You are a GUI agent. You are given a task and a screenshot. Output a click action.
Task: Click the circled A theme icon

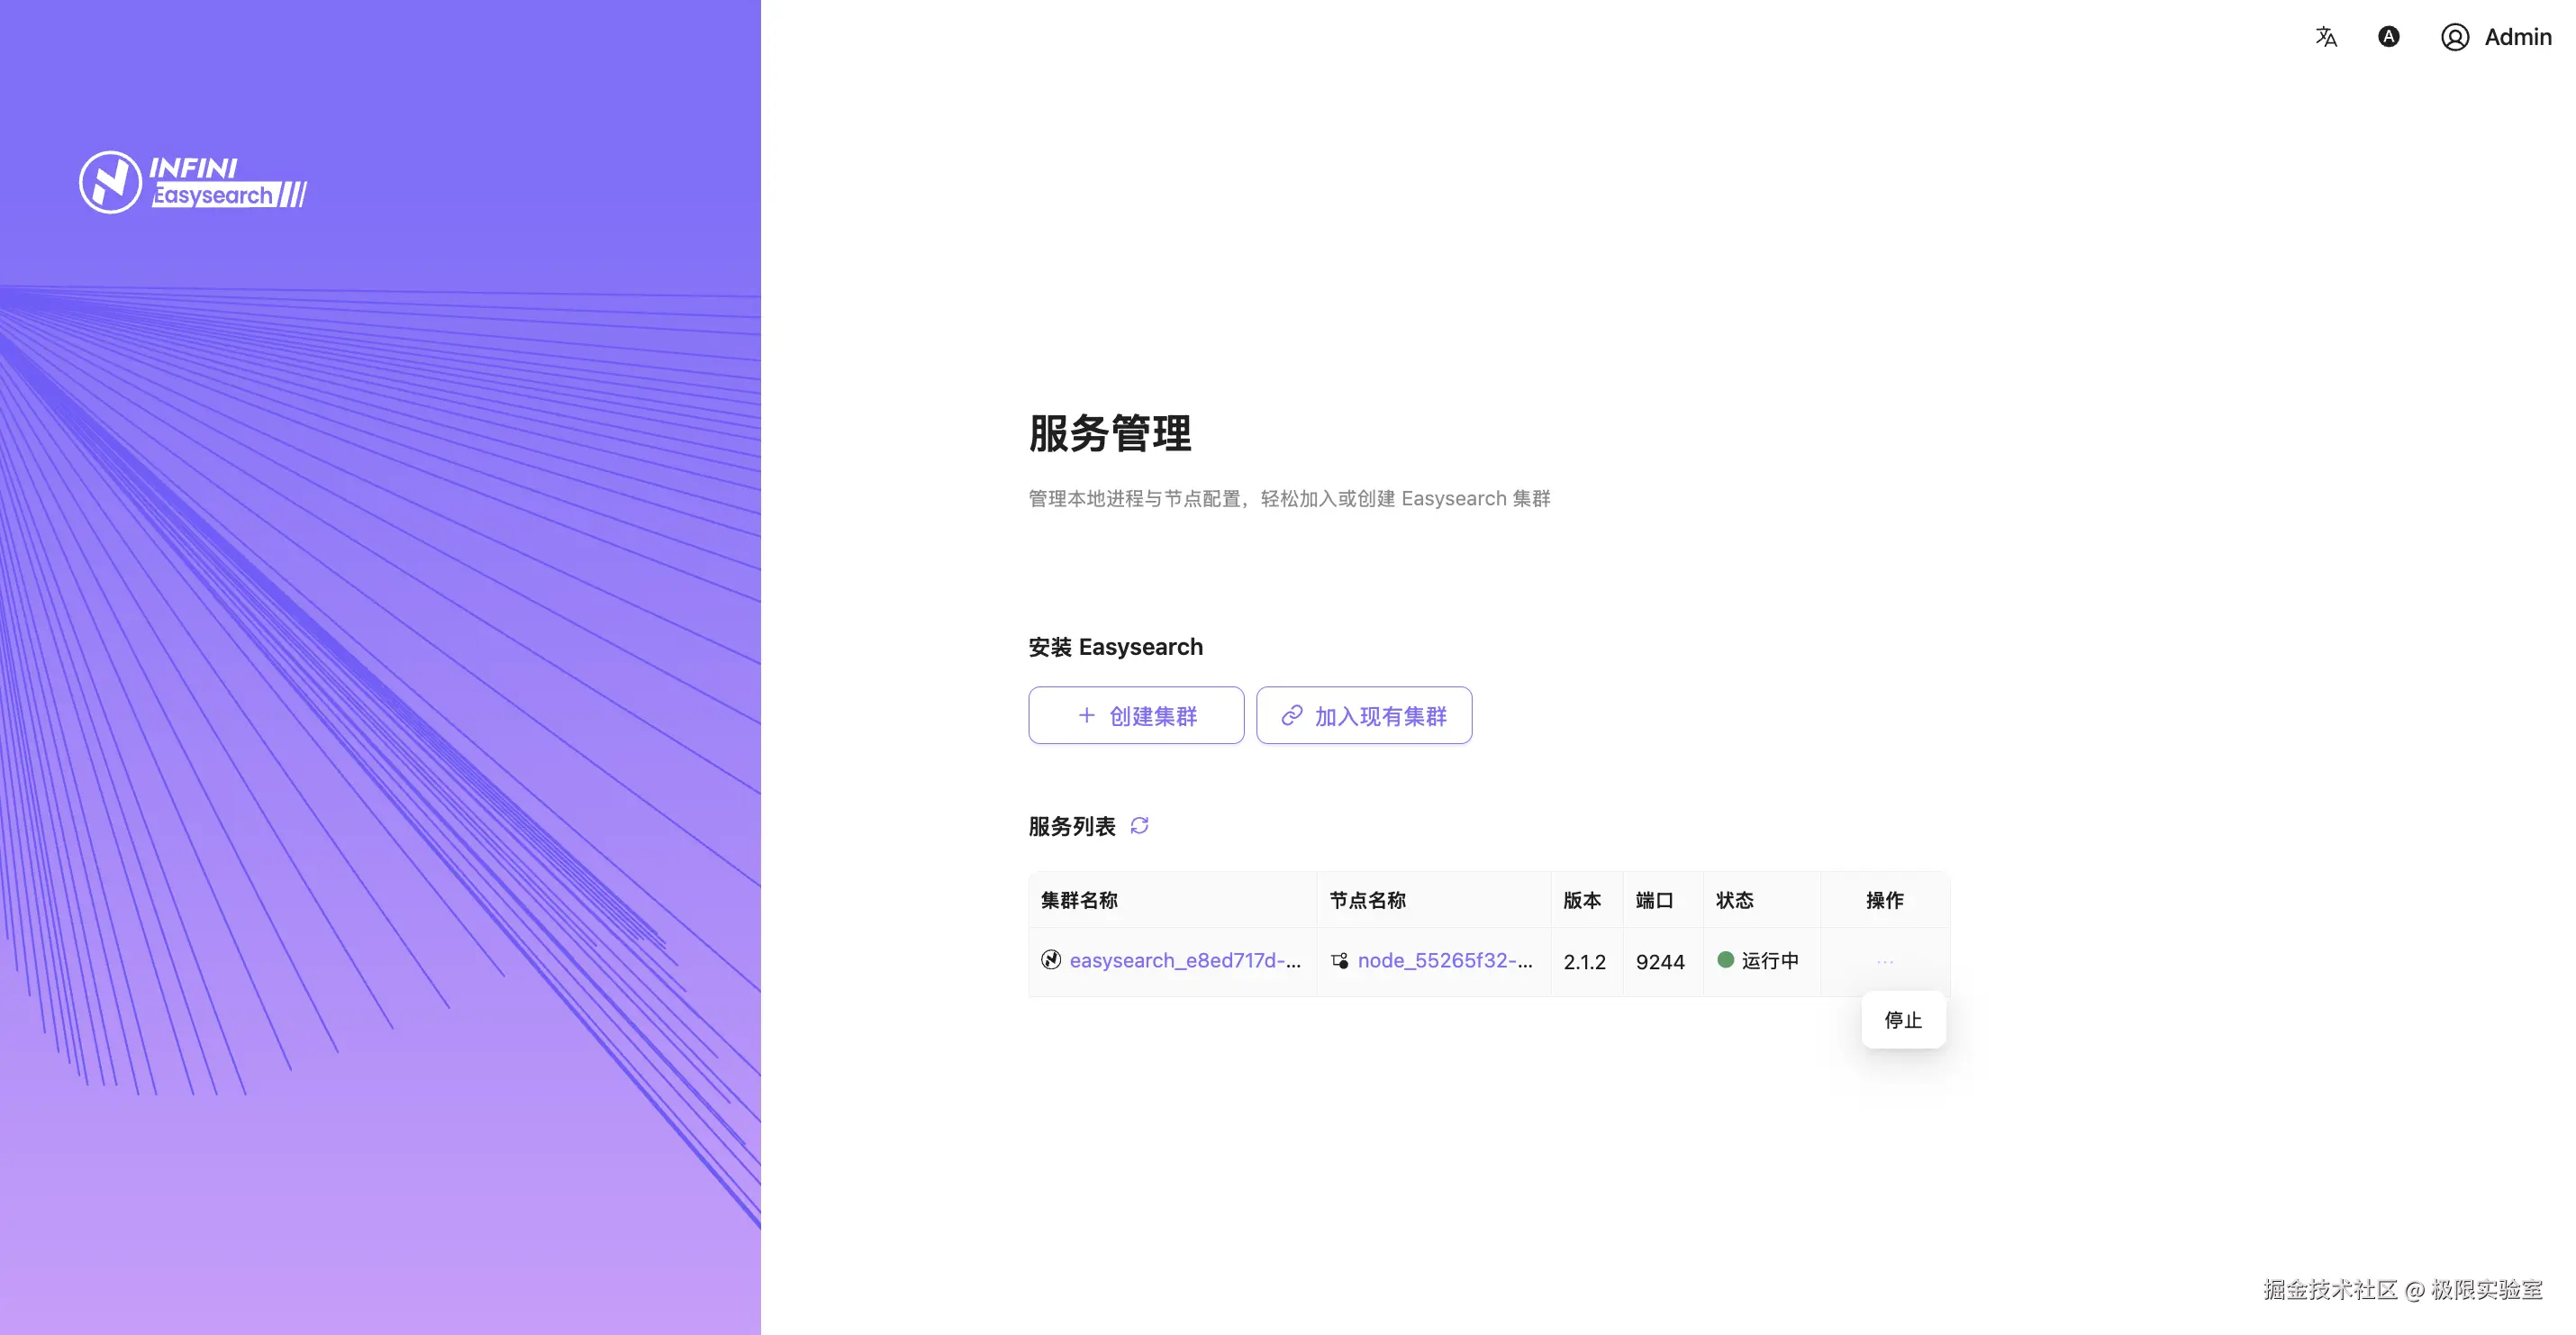[2388, 37]
